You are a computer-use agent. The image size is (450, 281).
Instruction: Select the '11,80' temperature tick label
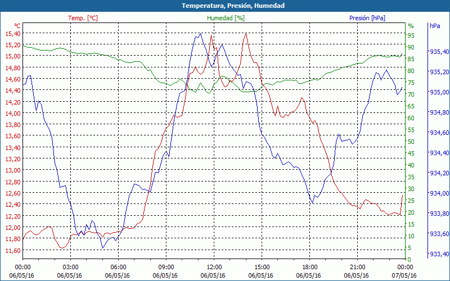pos(13,239)
